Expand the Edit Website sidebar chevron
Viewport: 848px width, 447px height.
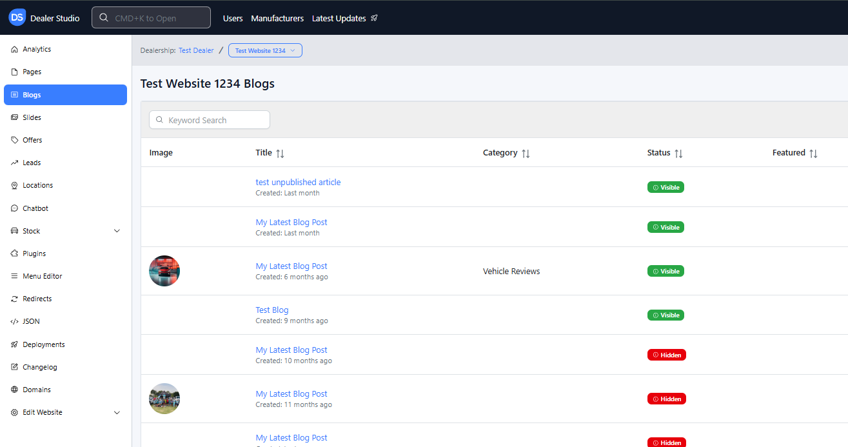117,413
